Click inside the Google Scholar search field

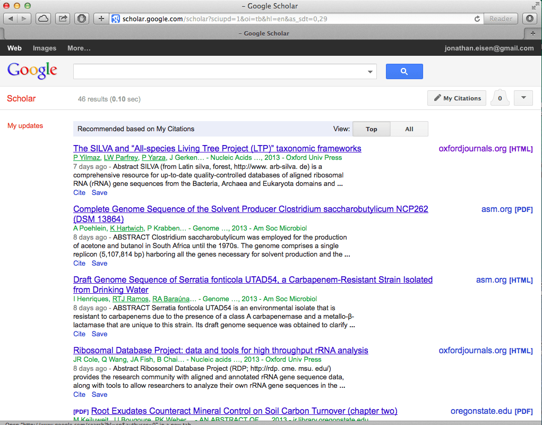point(220,72)
